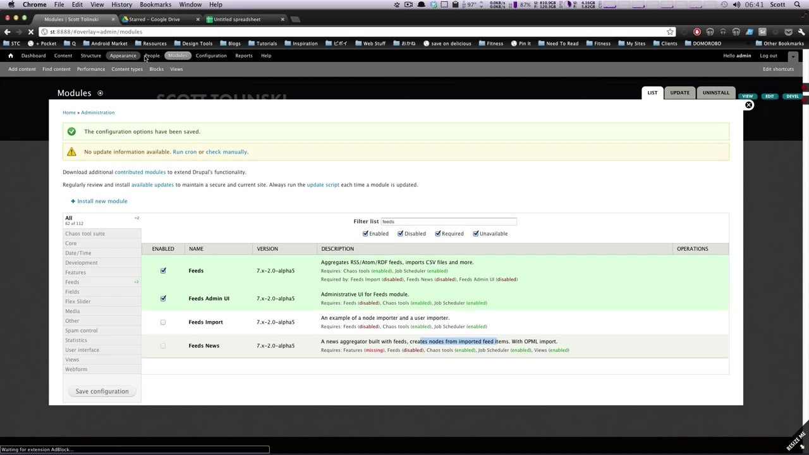Click the browser back arrow
The height and width of the screenshot is (455, 809).
coord(8,32)
